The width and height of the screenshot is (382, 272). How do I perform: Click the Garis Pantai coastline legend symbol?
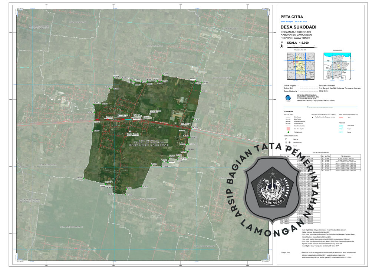pos(342,126)
